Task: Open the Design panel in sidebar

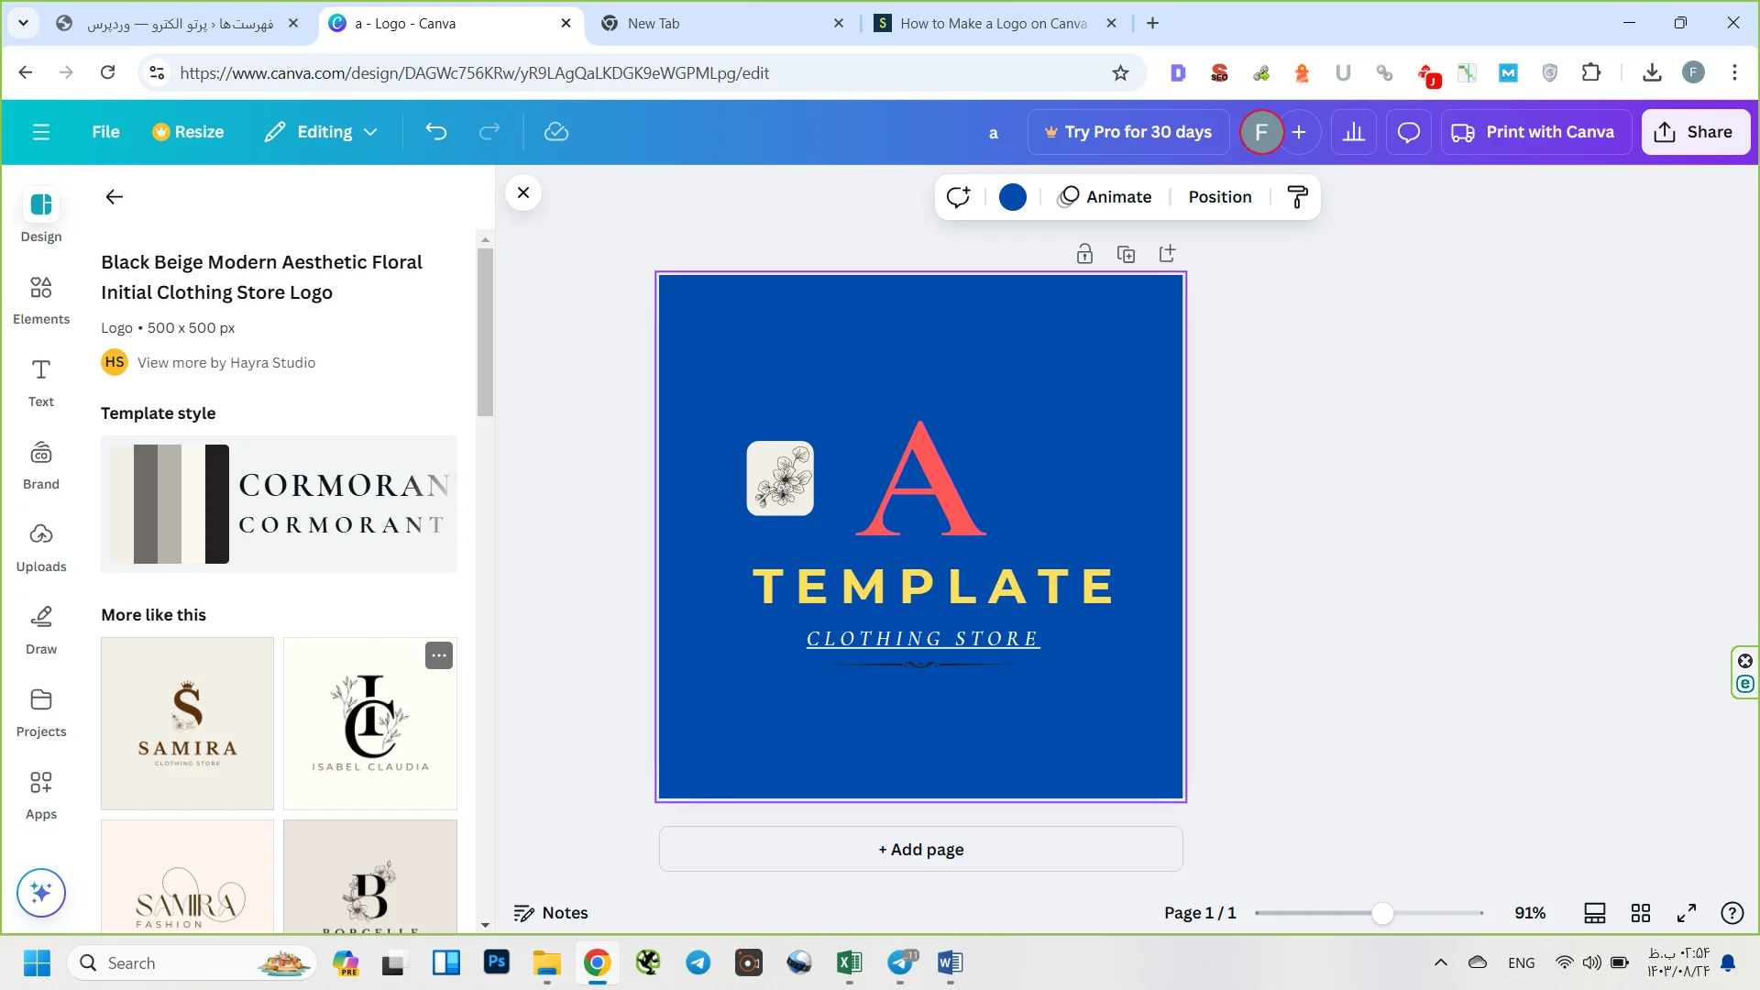Action: [41, 214]
